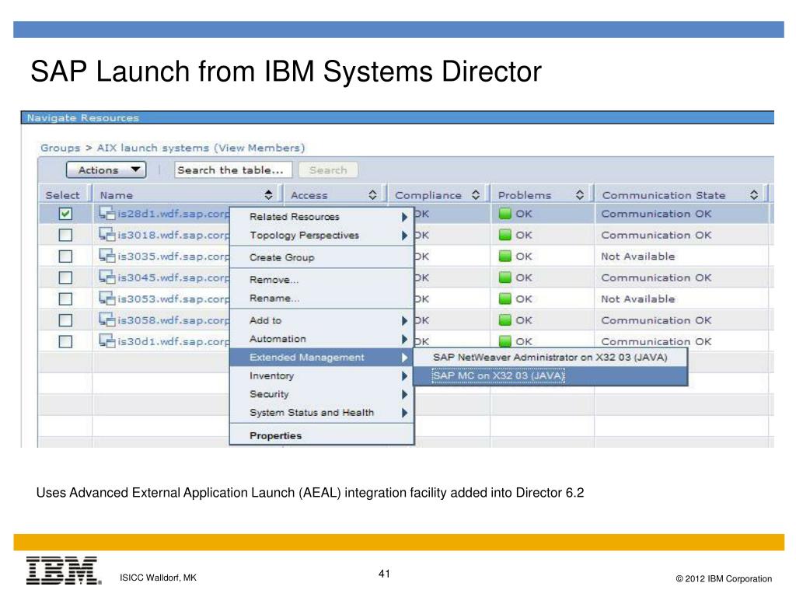Click the Search the table input field
The height and width of the screenshot is (597, 796).
[233, 170]
